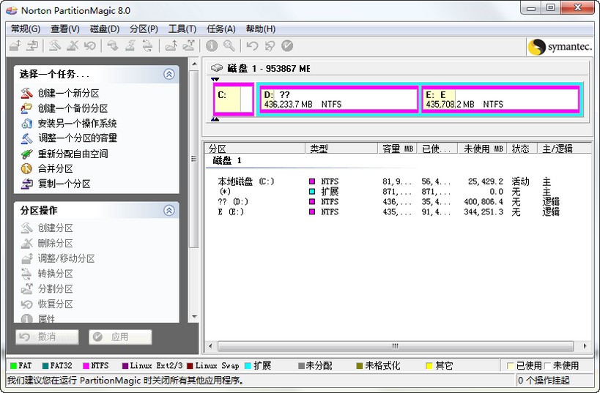
Task: Click the checkmark apply icon in toolbar
Action: pos(287,46)
